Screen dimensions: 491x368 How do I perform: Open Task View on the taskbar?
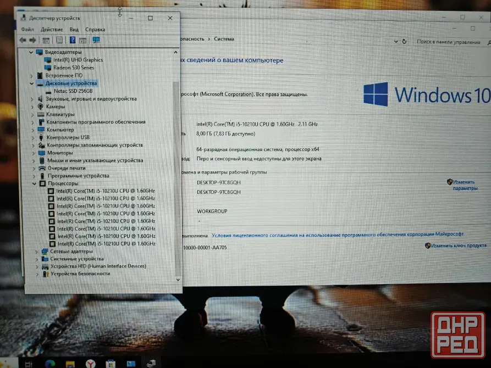[29, 364]
